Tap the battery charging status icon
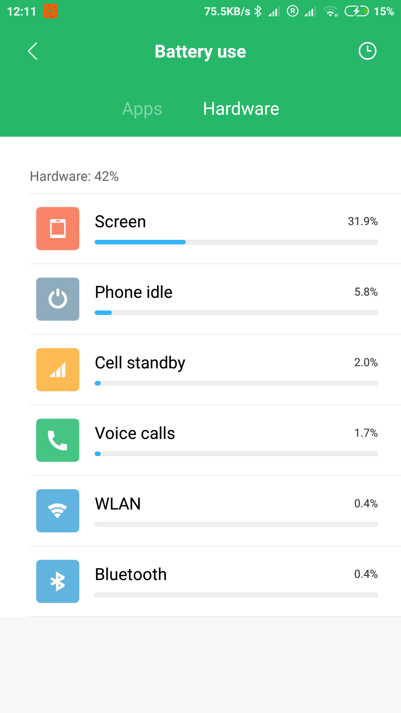The width and height of the screenshot is (401, 713). click(x=356, y=12)
